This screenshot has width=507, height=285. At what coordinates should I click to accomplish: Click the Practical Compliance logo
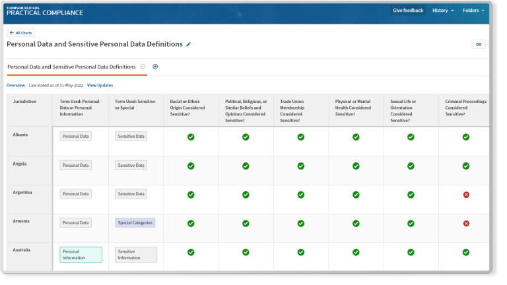[x=45, y=11]
